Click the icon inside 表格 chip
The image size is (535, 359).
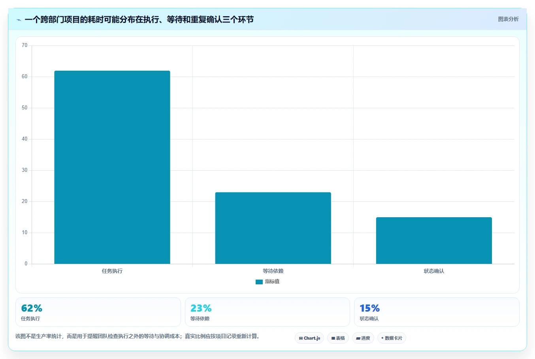pos(333,338)
